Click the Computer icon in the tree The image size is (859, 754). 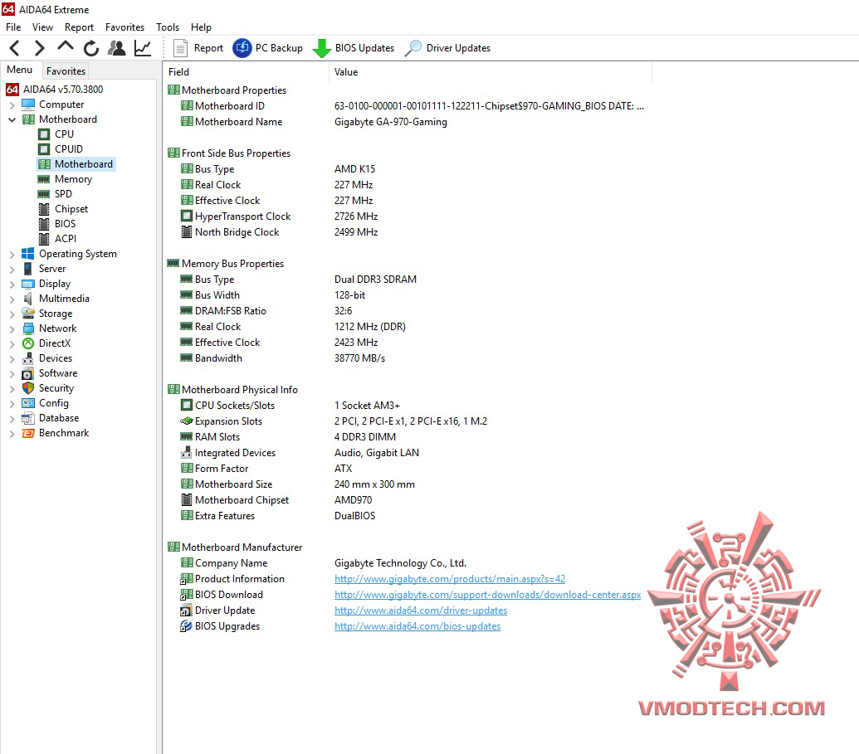(x=28, y=104)
